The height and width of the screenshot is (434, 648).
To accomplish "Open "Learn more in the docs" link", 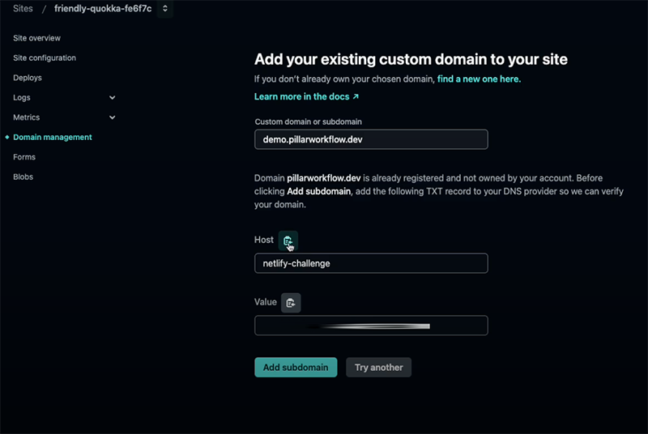I will (306, 96).
